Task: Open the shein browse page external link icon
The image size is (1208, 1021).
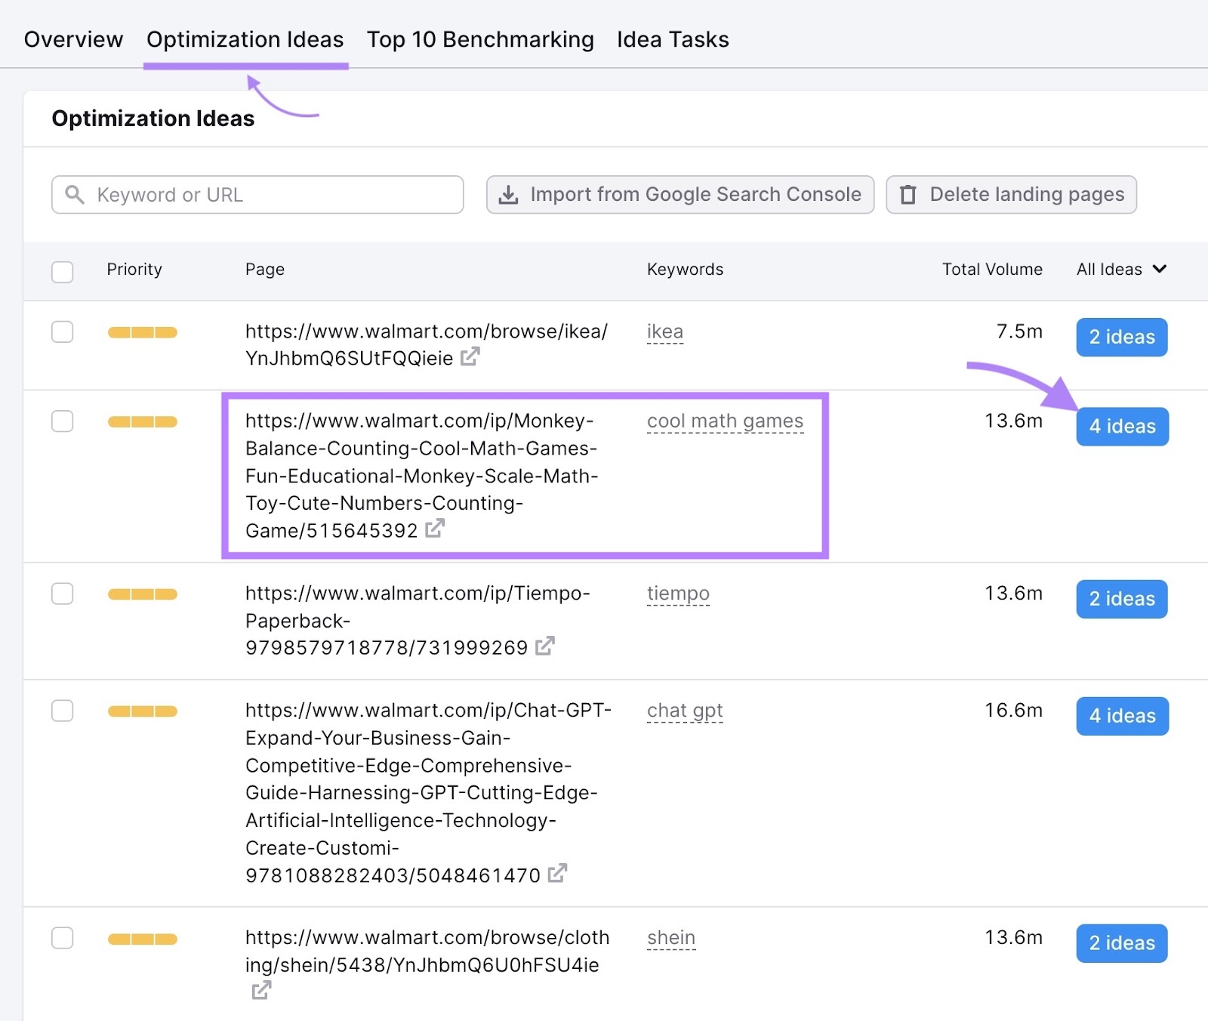Action: click(261, 990)
